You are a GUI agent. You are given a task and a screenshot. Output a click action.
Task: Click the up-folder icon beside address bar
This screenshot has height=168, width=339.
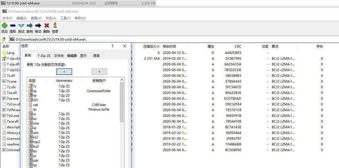point(4,39)
